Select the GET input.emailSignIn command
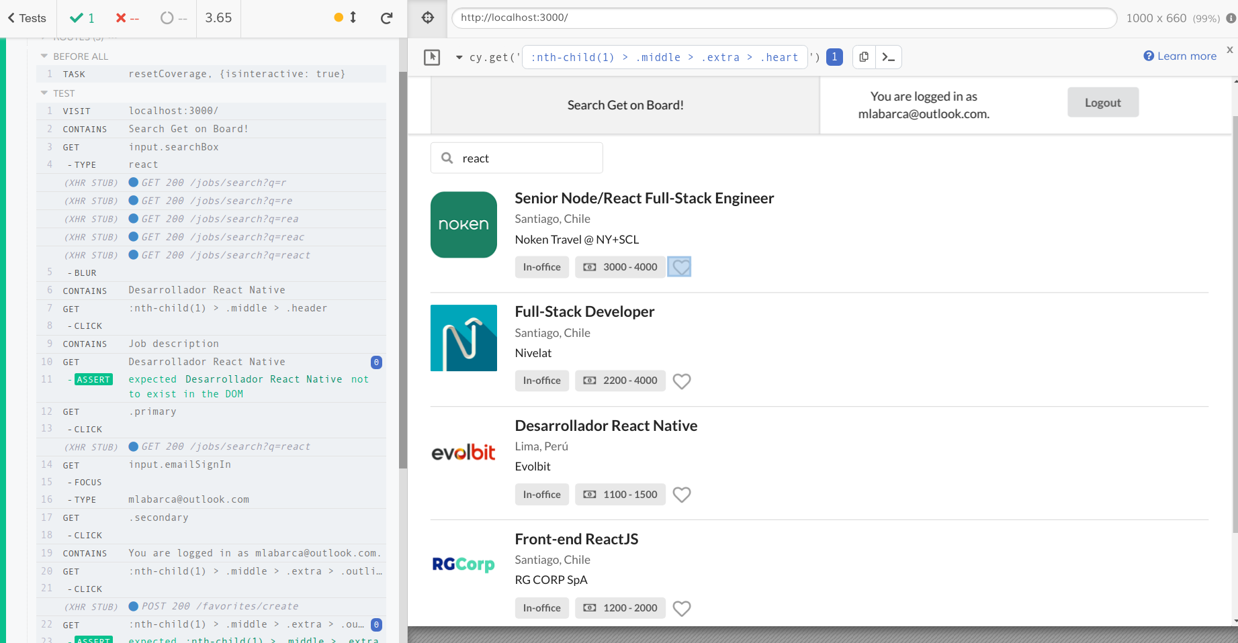 point(211,464)
